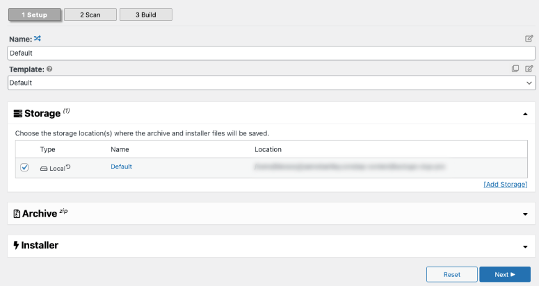Click the help icon beside Template
539x286 pixels.
pos(49,69)
